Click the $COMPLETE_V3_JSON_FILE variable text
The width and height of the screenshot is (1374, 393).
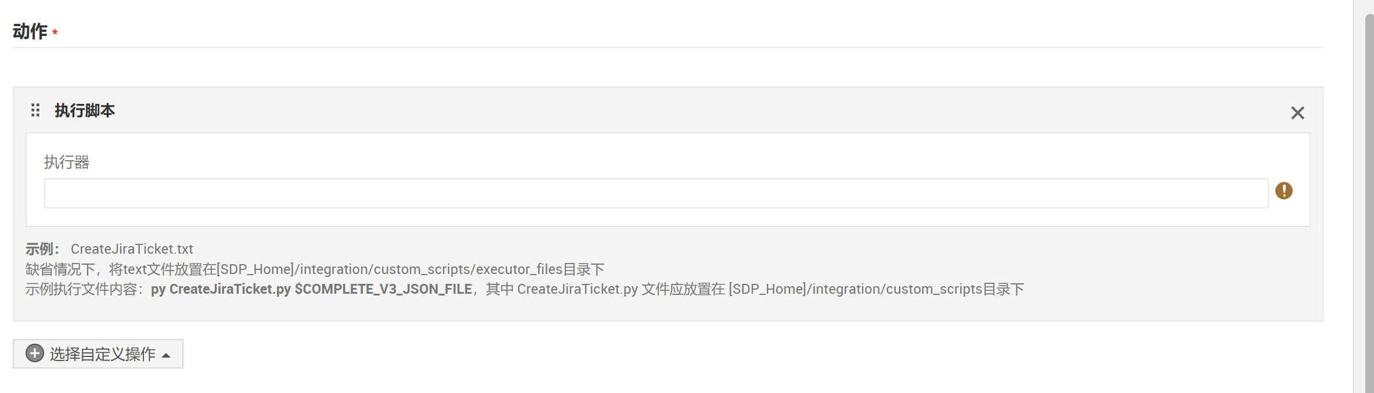point(383,289)
